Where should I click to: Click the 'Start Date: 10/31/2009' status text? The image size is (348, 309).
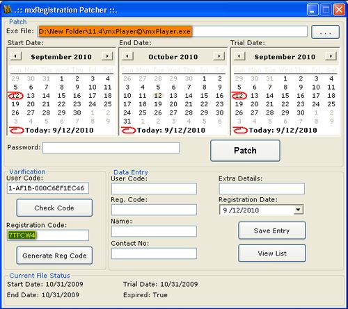tap(45, 284)
